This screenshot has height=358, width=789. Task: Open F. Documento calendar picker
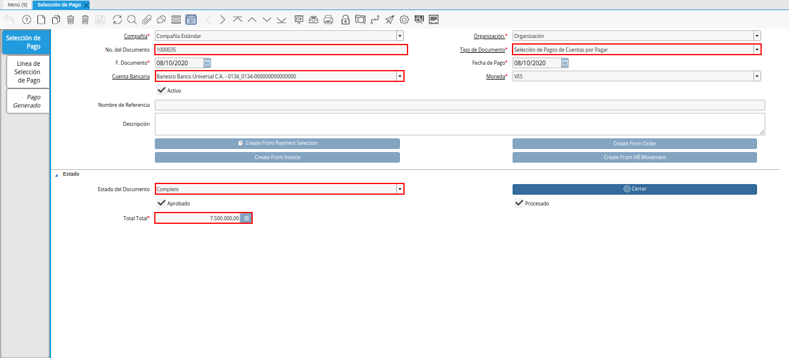tap(206, 62)
